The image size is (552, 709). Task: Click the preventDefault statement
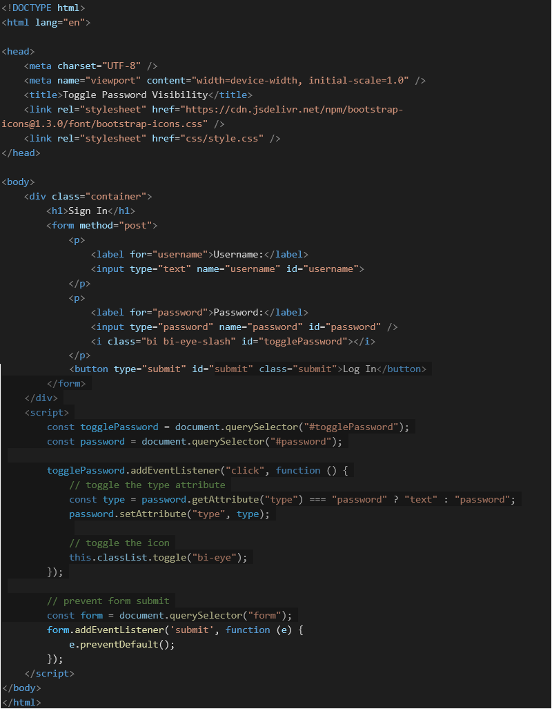pos(124,643)
